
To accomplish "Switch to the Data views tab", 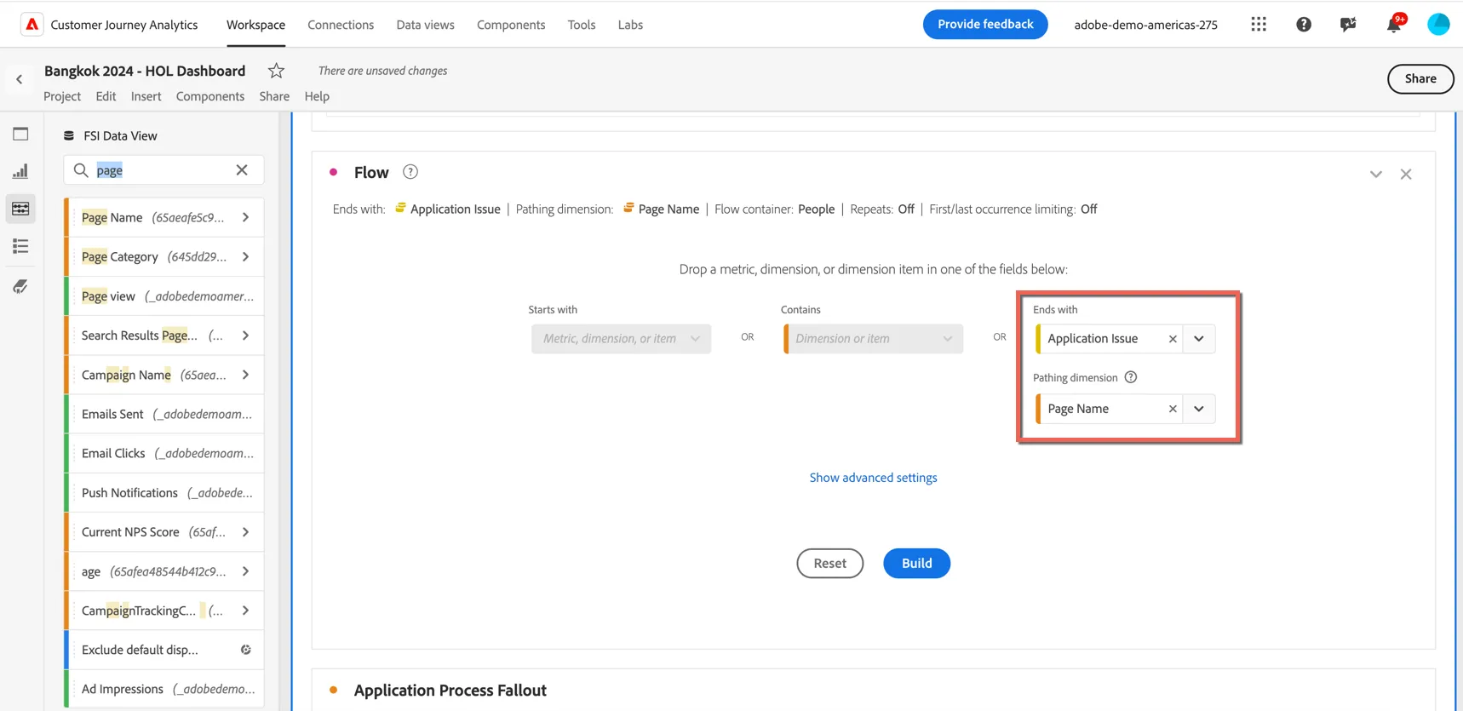I will point(425,25).
